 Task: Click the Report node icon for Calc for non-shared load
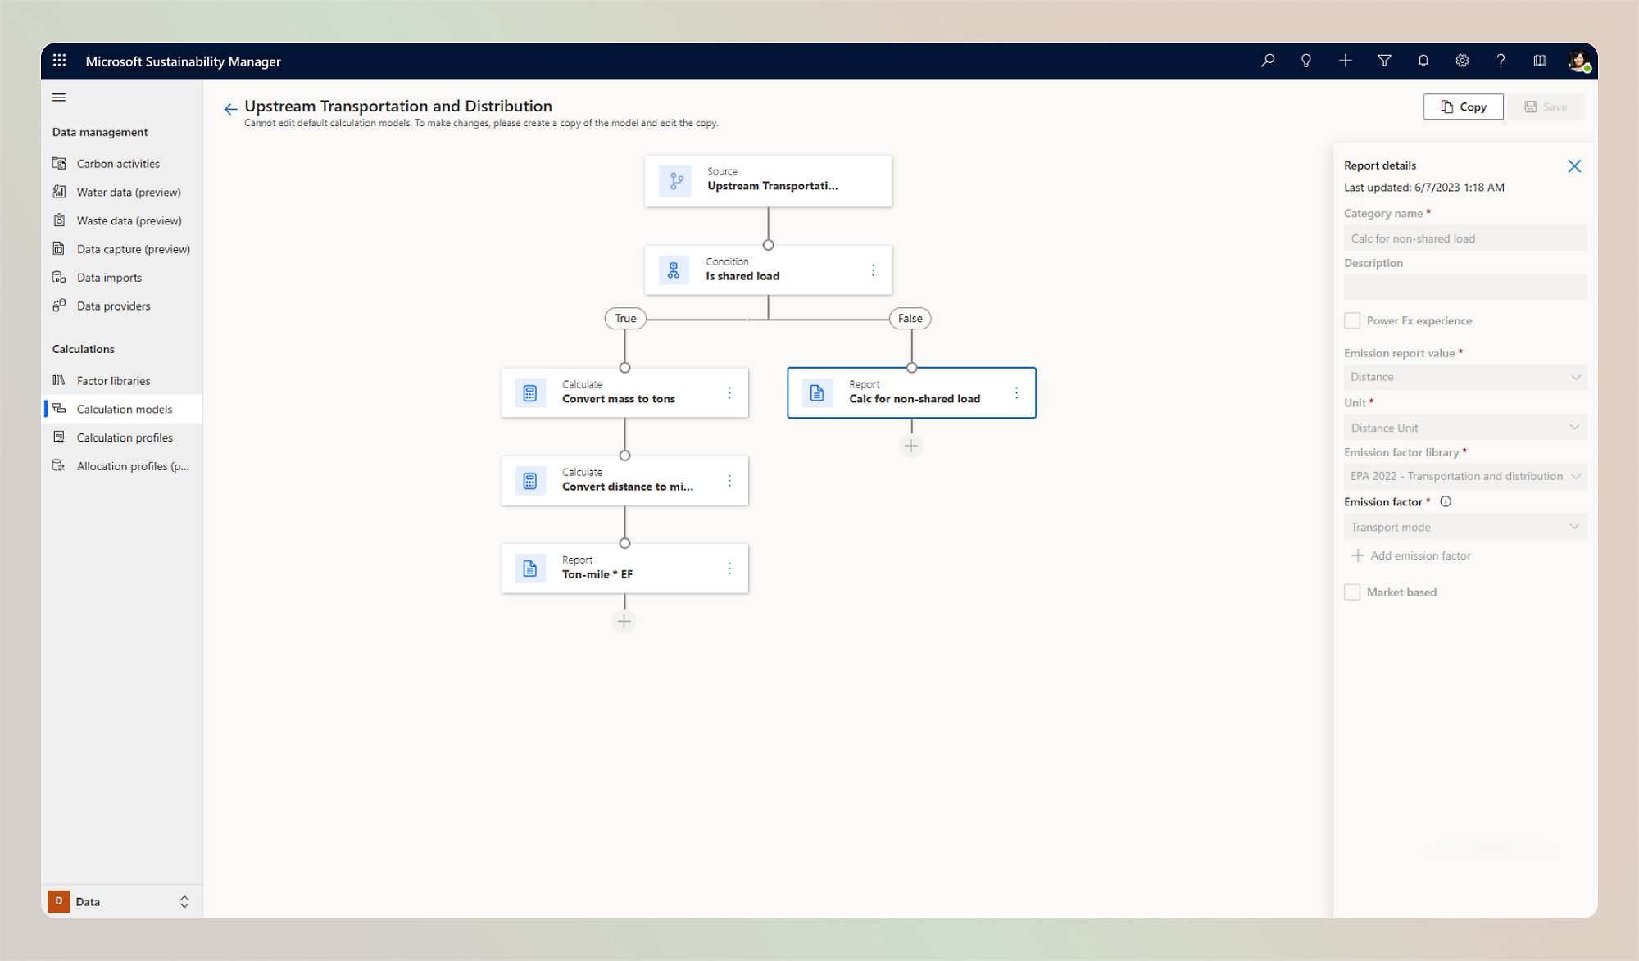point(815,392)
